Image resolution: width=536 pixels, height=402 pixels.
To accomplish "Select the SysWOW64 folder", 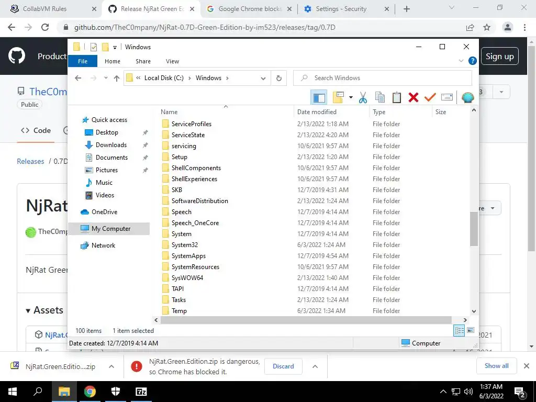I will pos(187,278).
